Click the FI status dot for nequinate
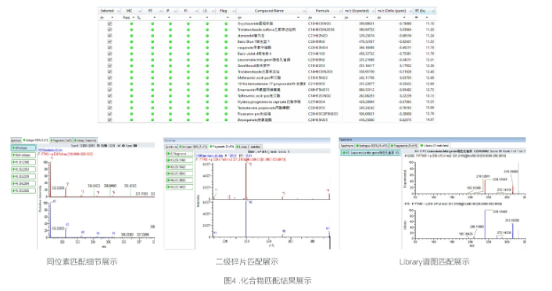This screenshot has width=552, height=291. [188, 48]
